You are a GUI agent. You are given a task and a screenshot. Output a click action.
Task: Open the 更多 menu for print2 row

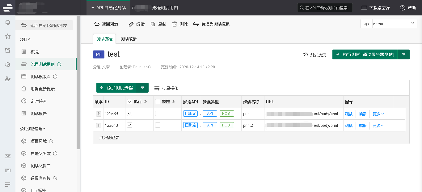(378, 126)
